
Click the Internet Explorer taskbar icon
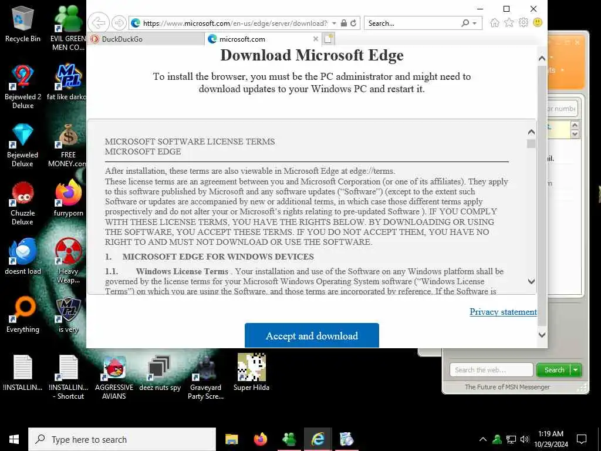click(318, 439)
